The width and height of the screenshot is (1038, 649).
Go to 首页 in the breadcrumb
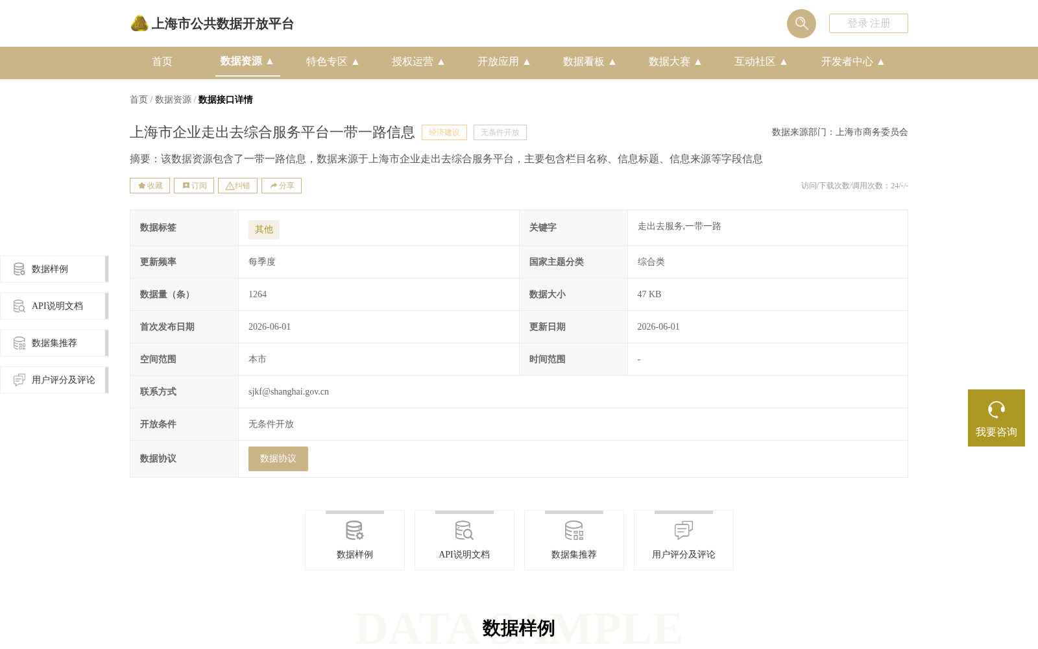[139, 99]
